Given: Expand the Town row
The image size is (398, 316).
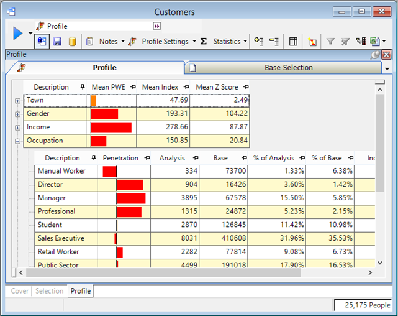Looking at the screenshot, I should (x=17, y=101).
